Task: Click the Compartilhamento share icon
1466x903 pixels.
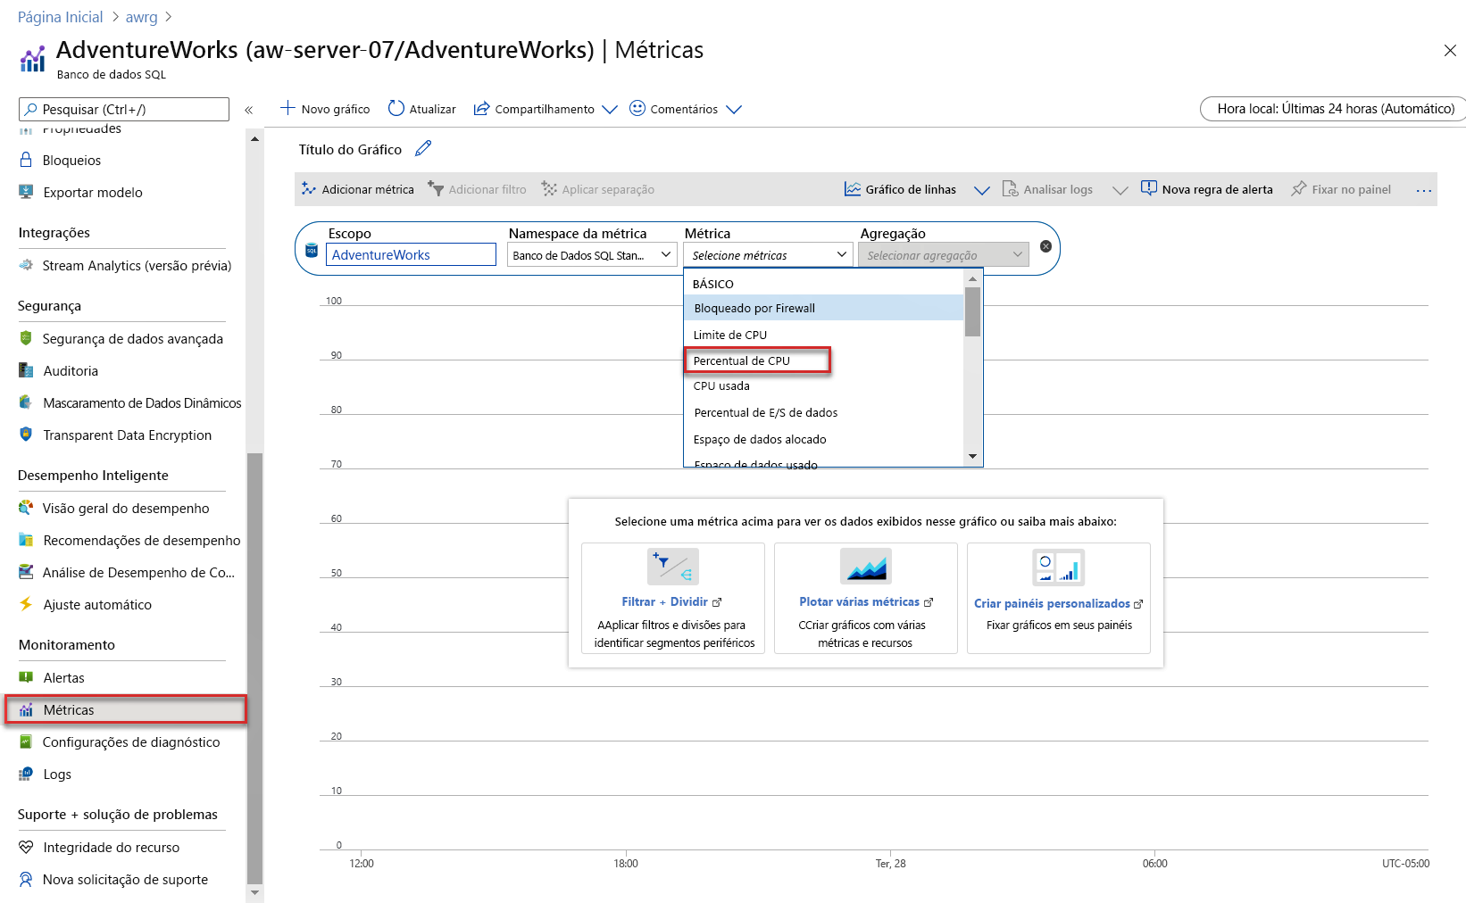Action: click(481, 108)
